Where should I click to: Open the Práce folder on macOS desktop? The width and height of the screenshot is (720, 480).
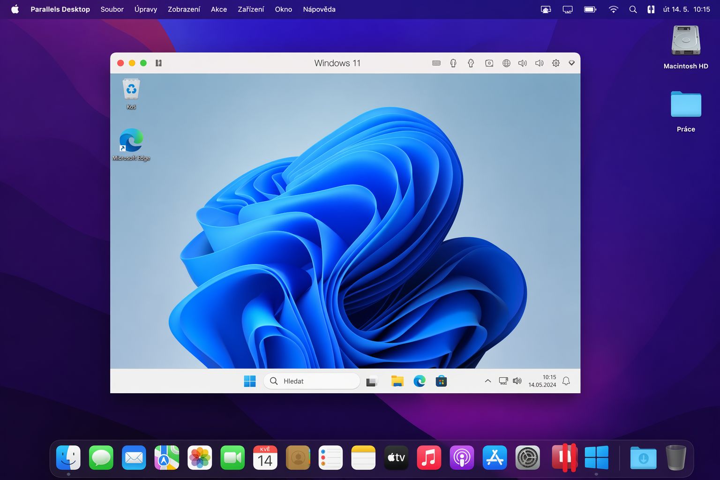[686, 105]
